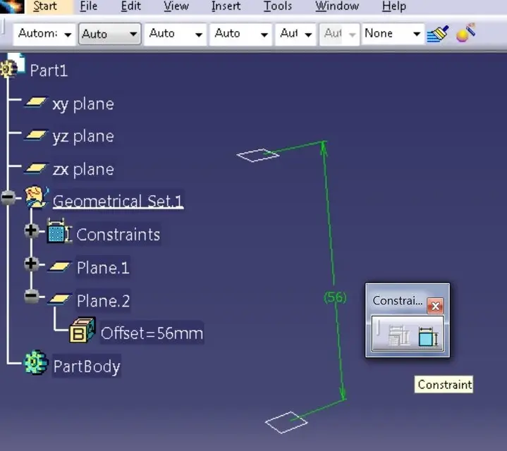Open the fourth Auto dropdown
This screenshot has height=451, width=507.
click(x=241, y=34)
